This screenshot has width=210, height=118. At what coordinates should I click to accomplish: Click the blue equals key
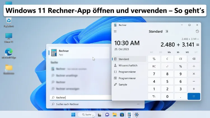click(194, 96)
